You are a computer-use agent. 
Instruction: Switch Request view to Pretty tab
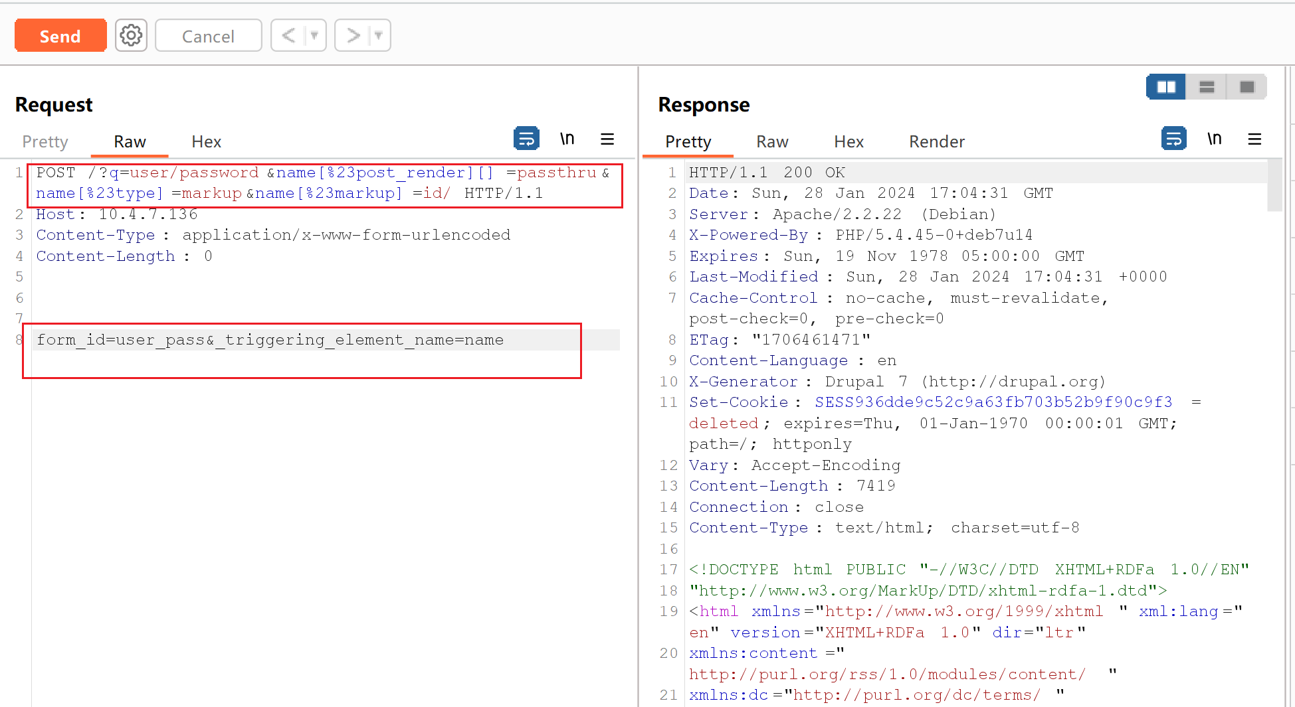click(x=45, y=141)
